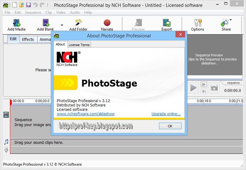Open the Edit menu
This screenshot has width=246, height=170.
click(x=18, y=12)
